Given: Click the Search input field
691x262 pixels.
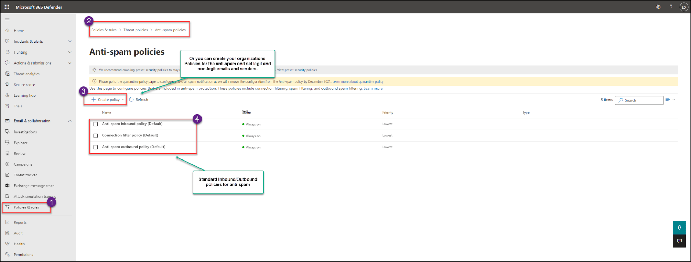Looking at the screenshot, I should (639, 100).
